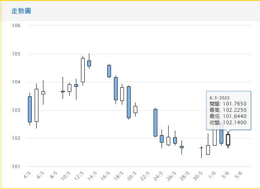Click the 101 label on the price axis

[16, 166]
